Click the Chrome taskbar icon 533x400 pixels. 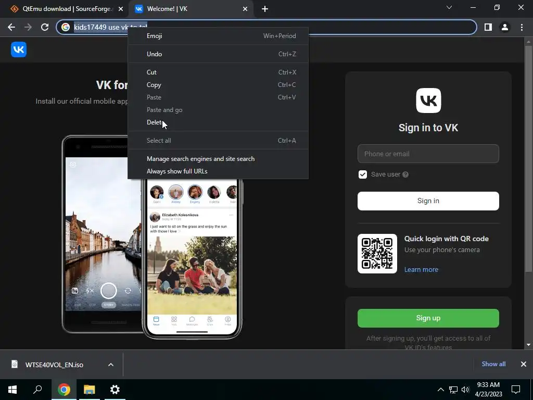[x=64, y=390]
